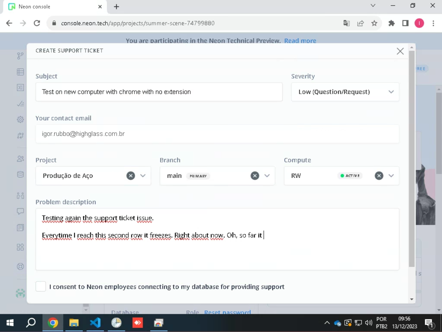Click the Share this page icon

coord(360,23)
